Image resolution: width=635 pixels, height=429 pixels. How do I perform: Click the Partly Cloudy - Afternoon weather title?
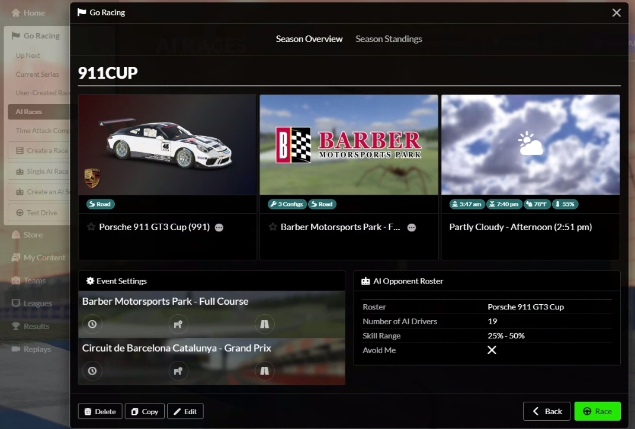521,227
